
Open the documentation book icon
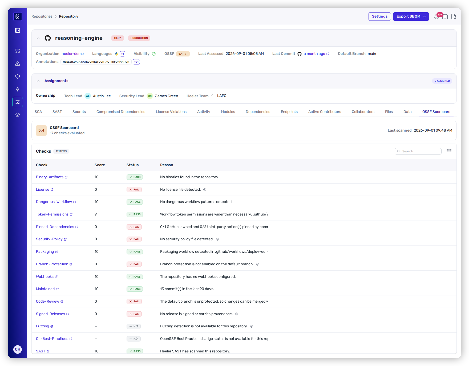(445, 17)
